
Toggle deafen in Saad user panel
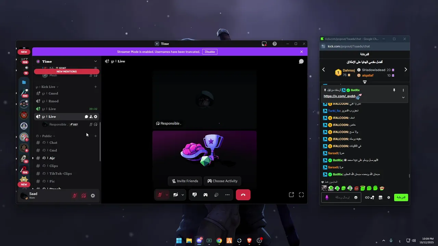pos(83,196)
